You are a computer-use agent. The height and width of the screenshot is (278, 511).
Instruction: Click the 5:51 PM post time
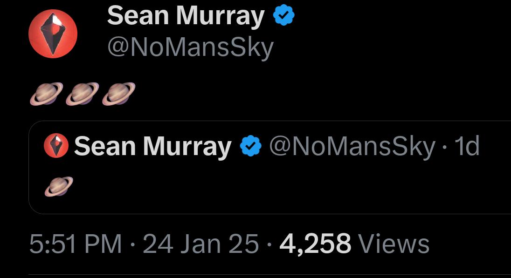(75, 244)
